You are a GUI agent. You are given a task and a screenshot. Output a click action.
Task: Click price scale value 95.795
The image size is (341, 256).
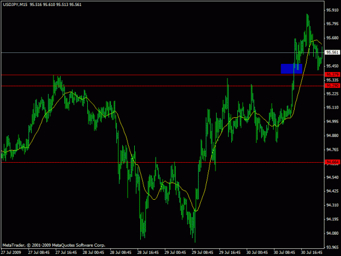pos(332,23)
